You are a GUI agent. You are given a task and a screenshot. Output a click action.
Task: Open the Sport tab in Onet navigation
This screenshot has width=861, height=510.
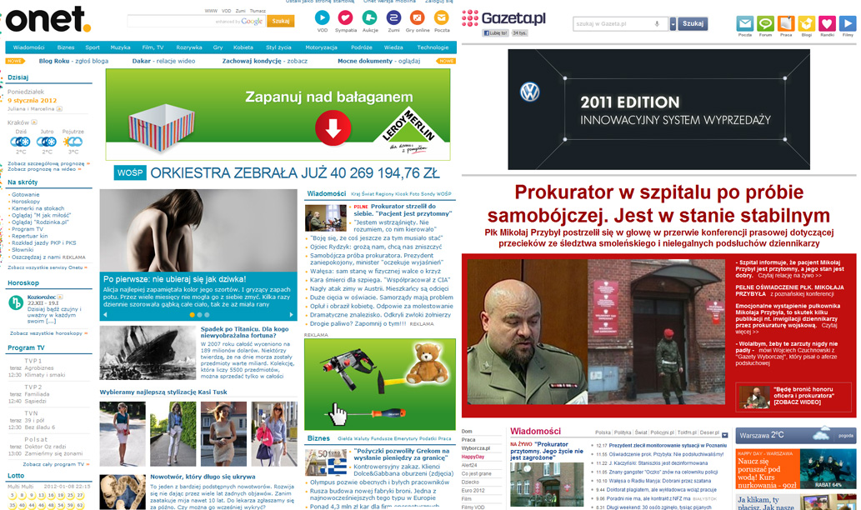(93, 47)
